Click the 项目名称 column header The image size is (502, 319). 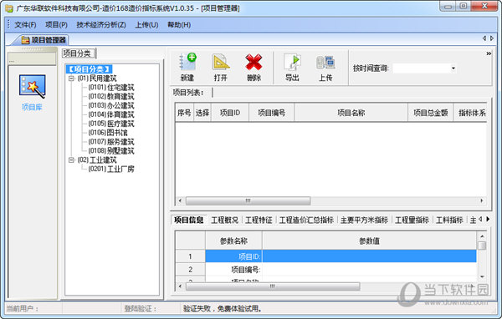coord(351,113)
